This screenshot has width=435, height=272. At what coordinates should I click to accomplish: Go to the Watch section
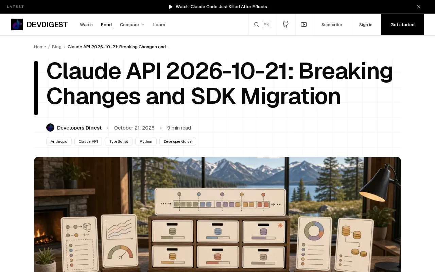[x=86, y=24]
